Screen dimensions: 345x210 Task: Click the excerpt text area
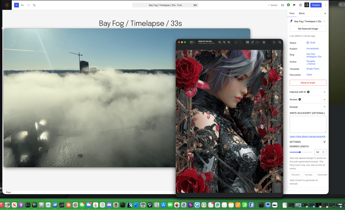click(308, 124)
